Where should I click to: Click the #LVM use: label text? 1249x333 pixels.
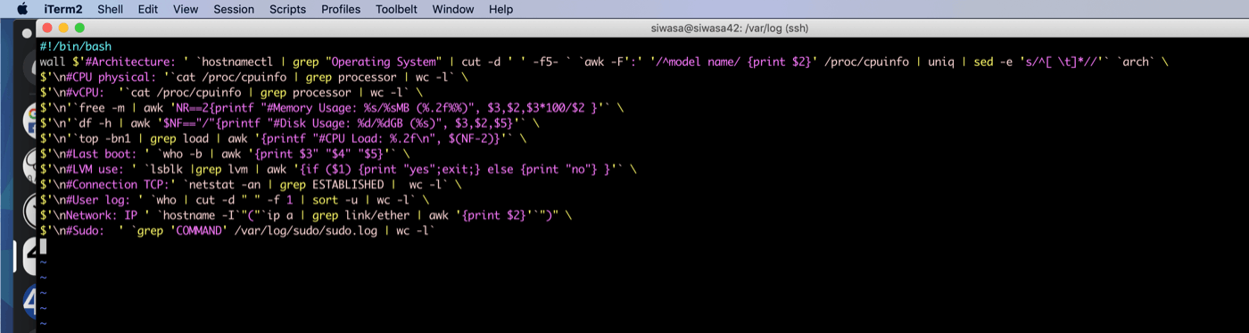pyautogui.click(x=96, y=169)
